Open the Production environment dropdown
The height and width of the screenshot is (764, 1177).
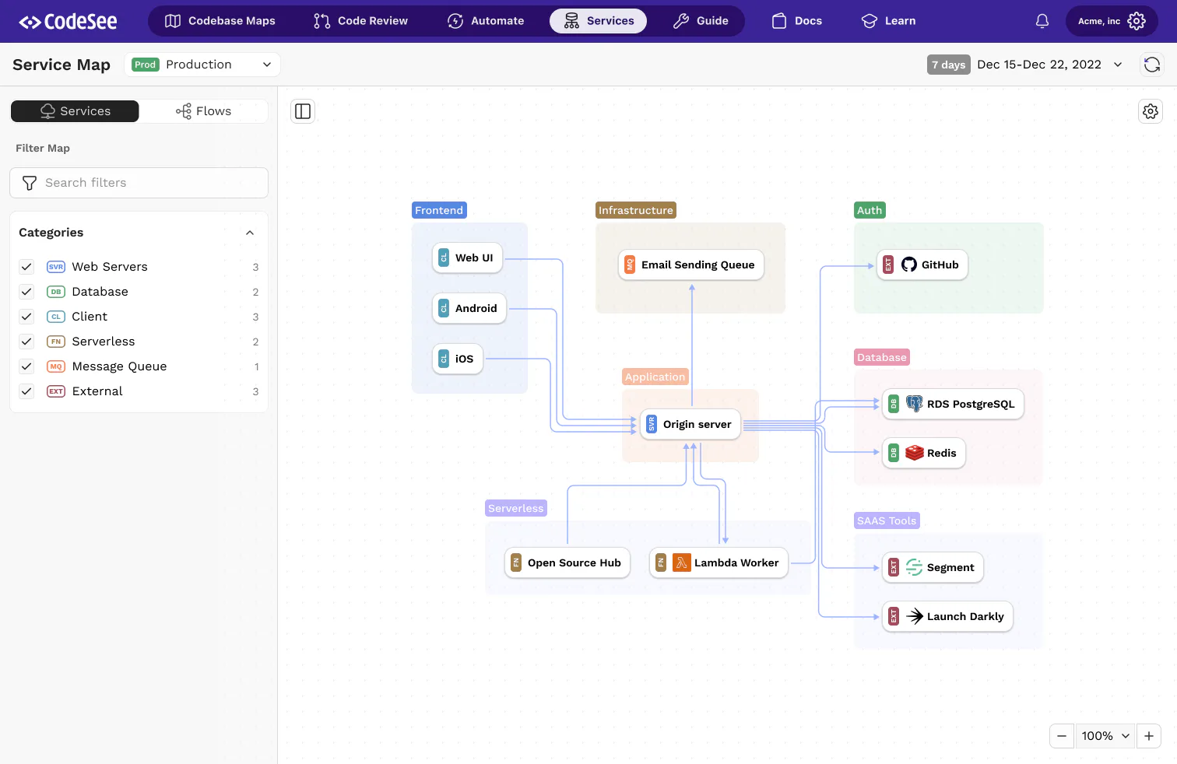pyautogui.click(x=202, y=65)
